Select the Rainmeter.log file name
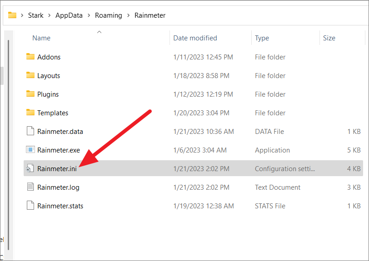The width and height of the screenshot is (369, 261). [x=58, y=187]
